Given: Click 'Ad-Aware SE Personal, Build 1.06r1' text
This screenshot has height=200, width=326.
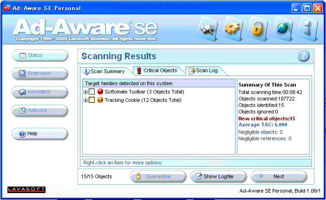Looking at the screenshot, I should click(280, 191).
